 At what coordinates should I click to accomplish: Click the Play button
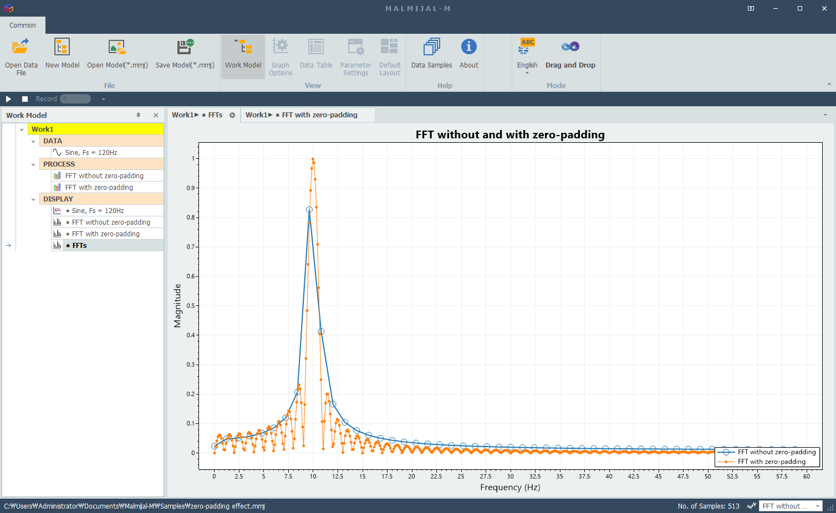pyautogui.click(x=8, y=99)
